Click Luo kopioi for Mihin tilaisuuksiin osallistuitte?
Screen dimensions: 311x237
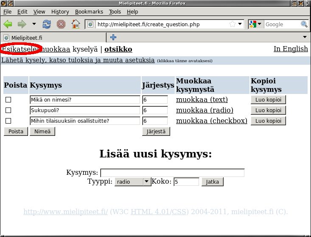tap(268, 121)
